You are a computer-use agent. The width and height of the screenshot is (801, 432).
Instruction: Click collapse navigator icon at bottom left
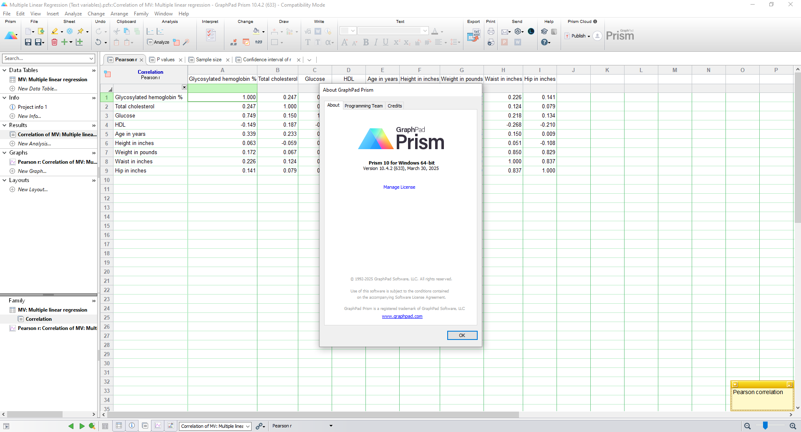tap(6, 426)
